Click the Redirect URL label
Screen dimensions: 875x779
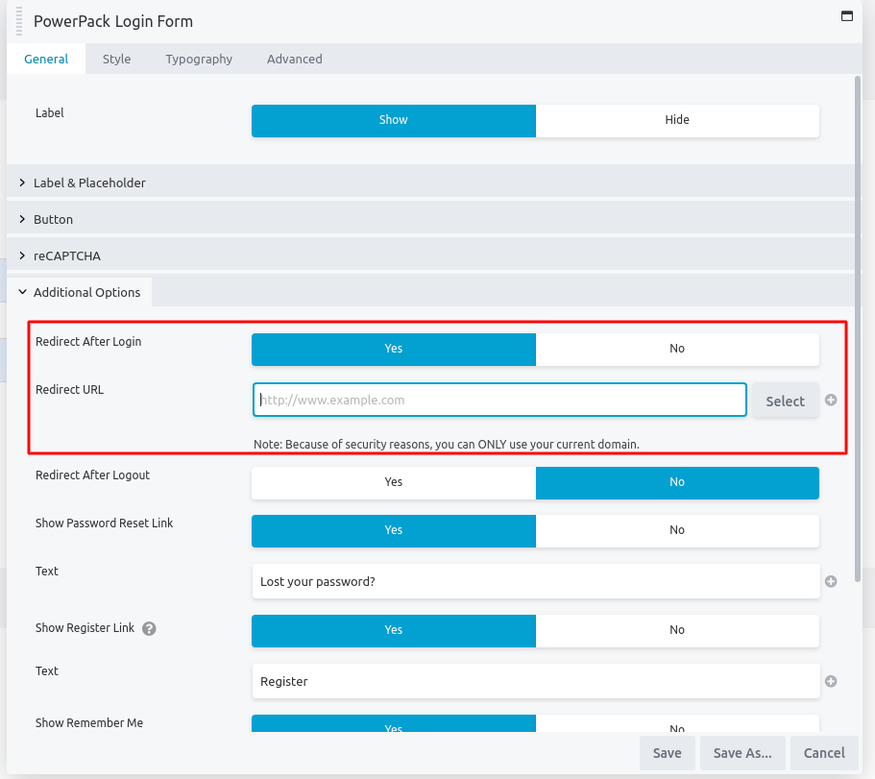[70, 390]
